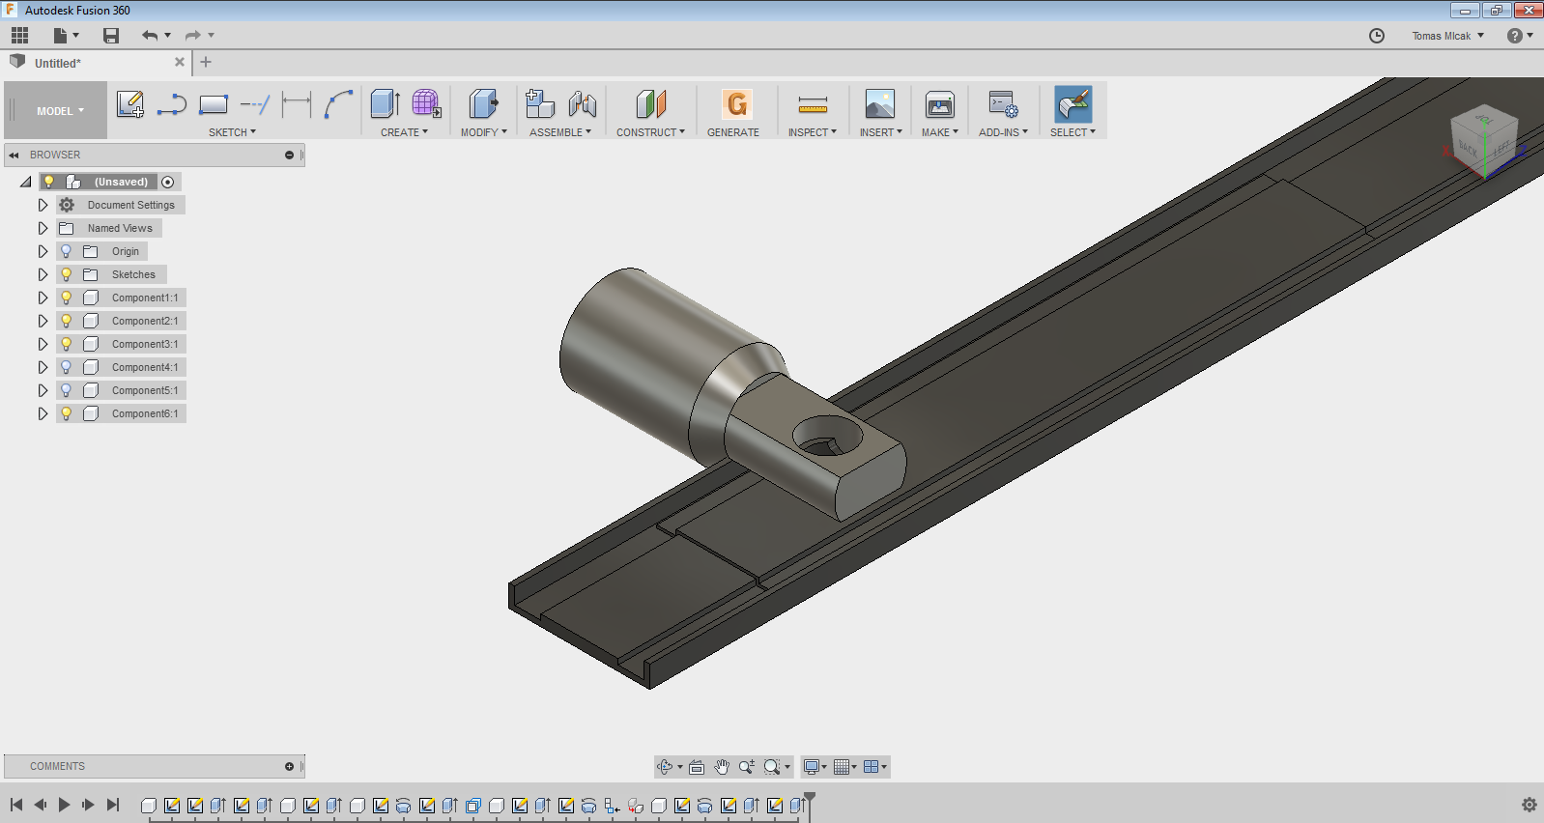Open the CONSTRUCT menu
Viewport: 1544px width, 823px height.
pos(650,132)
